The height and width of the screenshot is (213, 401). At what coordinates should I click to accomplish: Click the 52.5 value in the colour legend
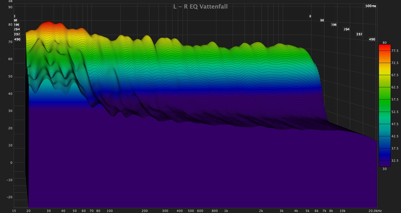click(395, 112)
